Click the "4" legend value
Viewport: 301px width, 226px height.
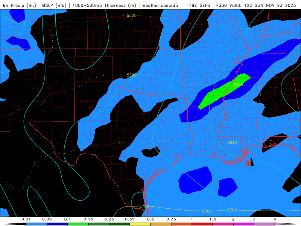point(275,219)
